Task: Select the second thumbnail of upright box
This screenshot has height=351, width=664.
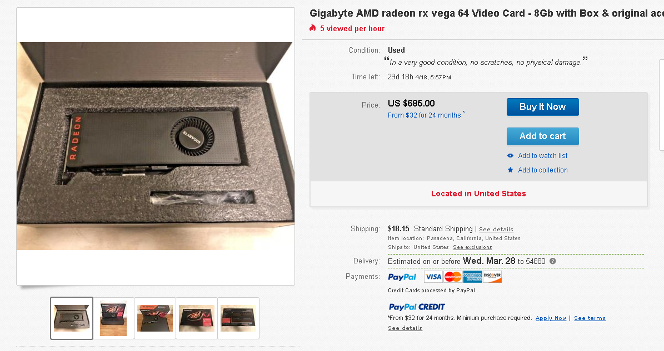Action: point(113,318)
